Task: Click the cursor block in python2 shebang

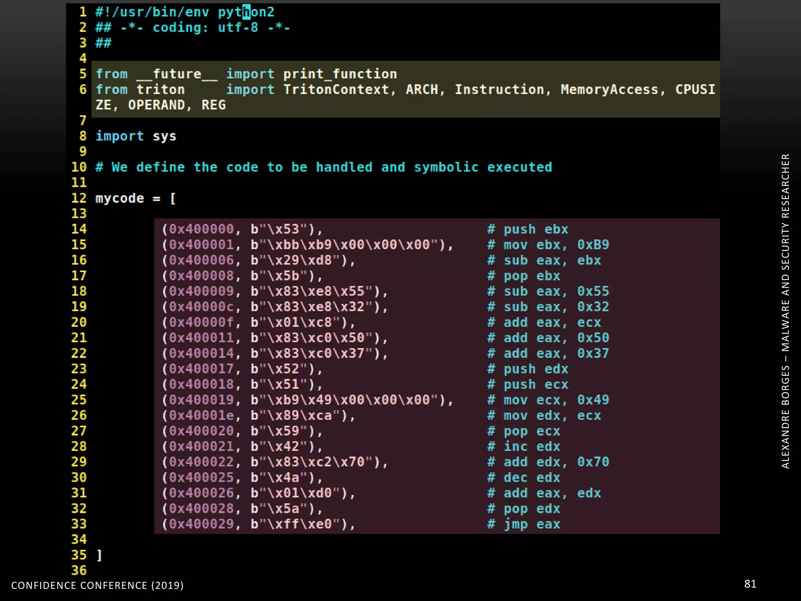Action: pyautogui.click(x=246, y=12)
